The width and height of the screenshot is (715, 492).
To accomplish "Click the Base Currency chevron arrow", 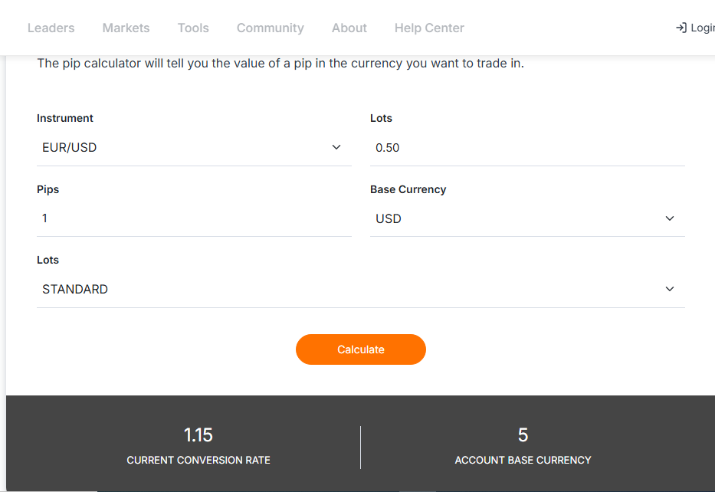I will [670, 218].
